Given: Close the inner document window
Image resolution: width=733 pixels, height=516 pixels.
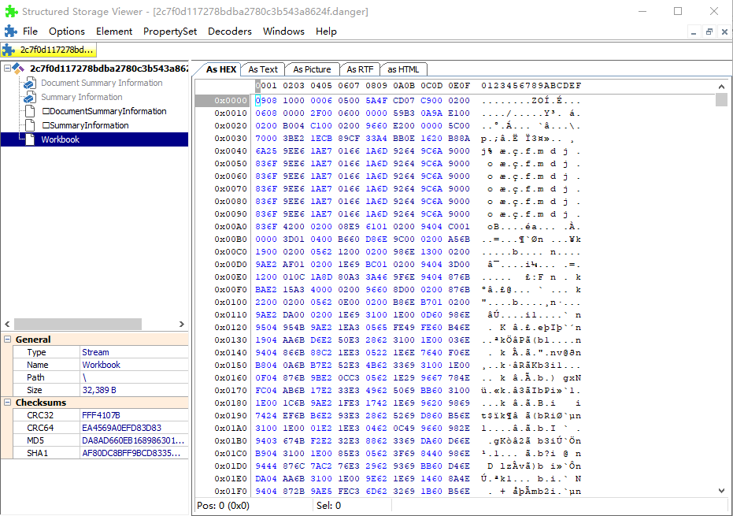Looking at the screenshot, I should click(x=724, y=32).
